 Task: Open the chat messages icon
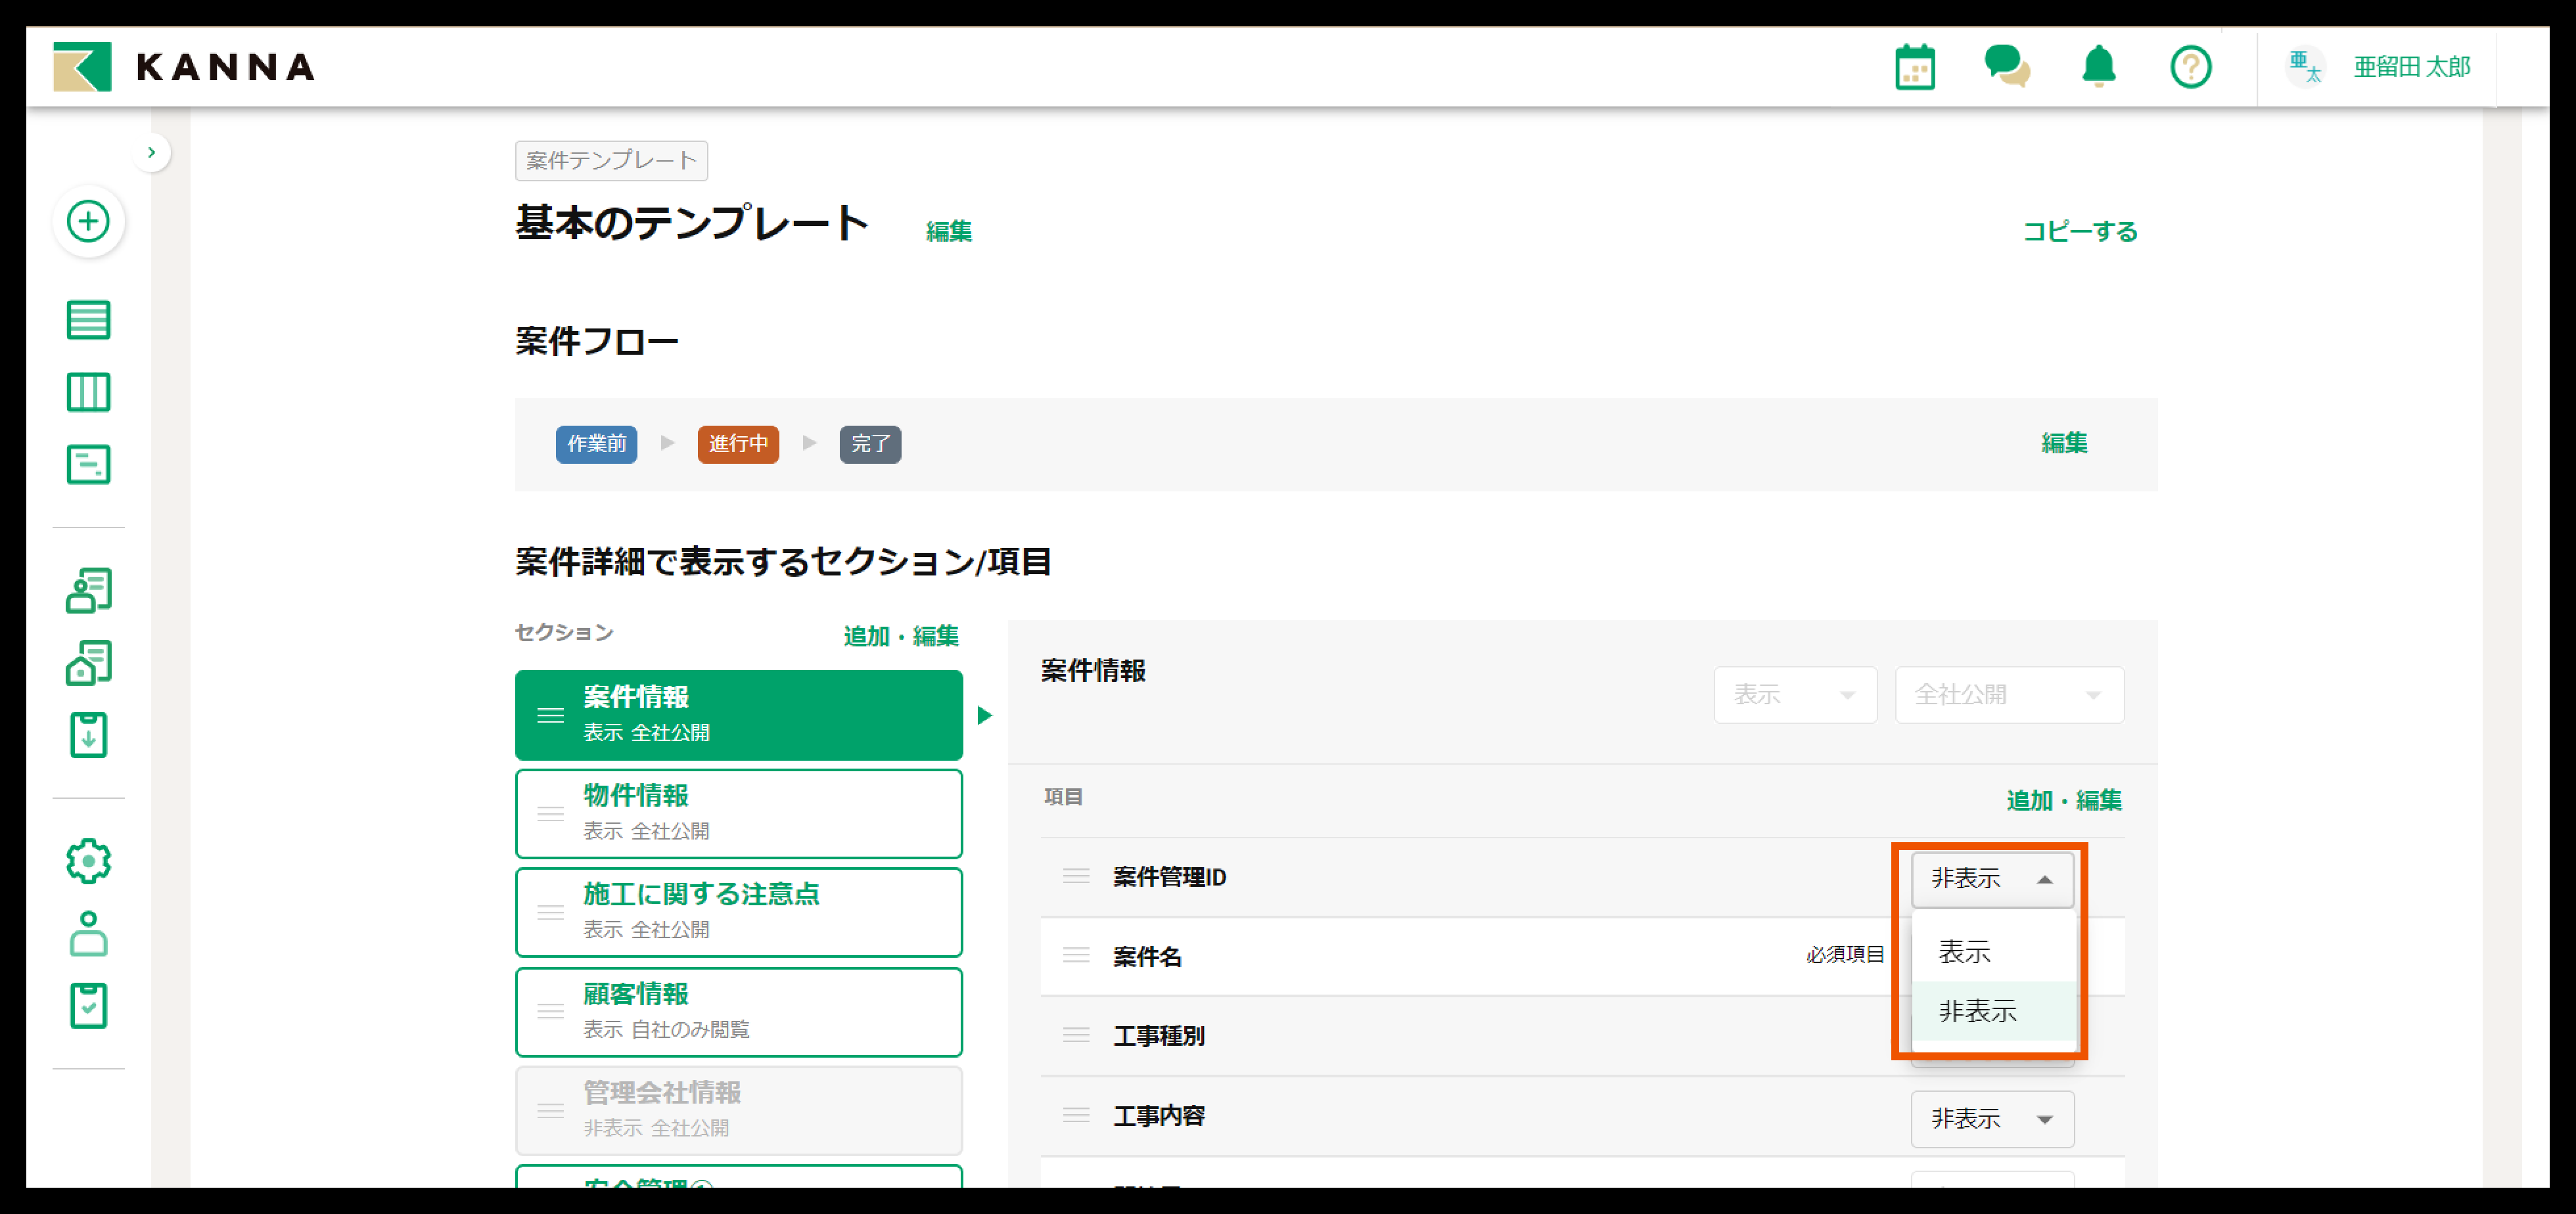2007,66
